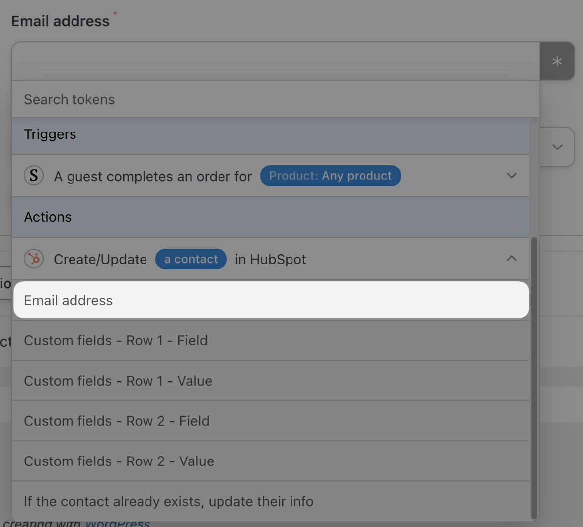Click the 'Create/Update' action text
This screenshot has height=527, width=583.
pyautogui.click(x=100, y=260)
